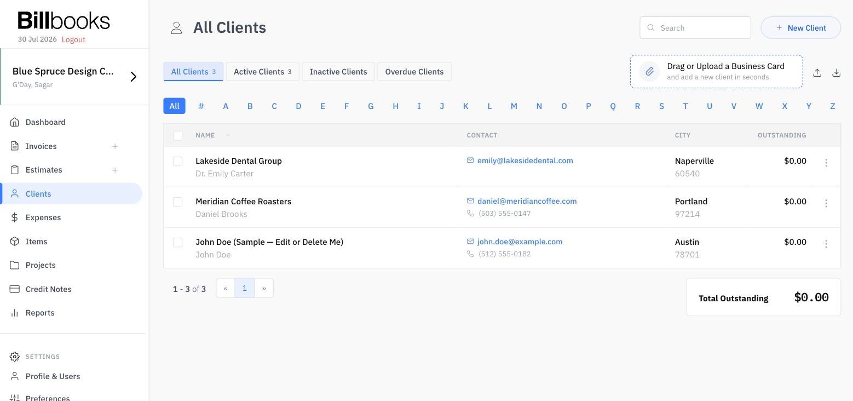Click the Invoices document icon
The image size is (853, 401).
15,146
